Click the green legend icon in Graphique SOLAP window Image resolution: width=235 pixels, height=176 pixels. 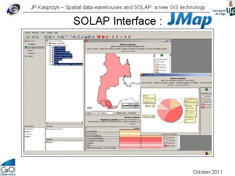click(x=206, y=89)
